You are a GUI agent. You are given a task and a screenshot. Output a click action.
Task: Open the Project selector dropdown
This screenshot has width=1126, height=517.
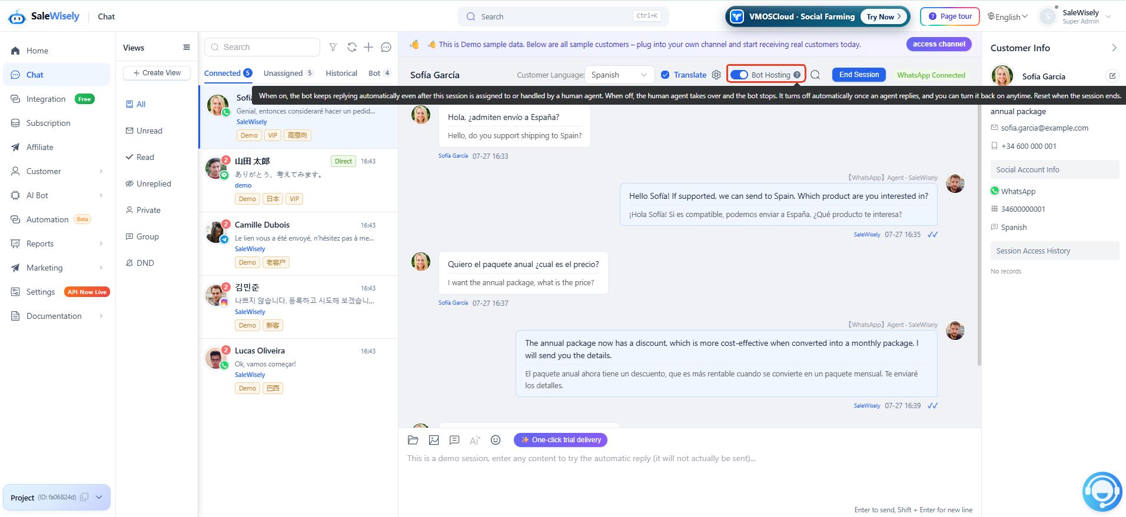99,497
